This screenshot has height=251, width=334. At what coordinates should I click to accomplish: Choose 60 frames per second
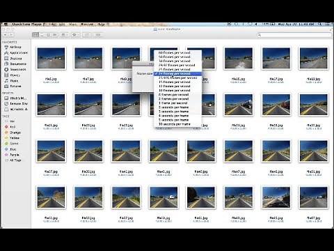(178, 53)
